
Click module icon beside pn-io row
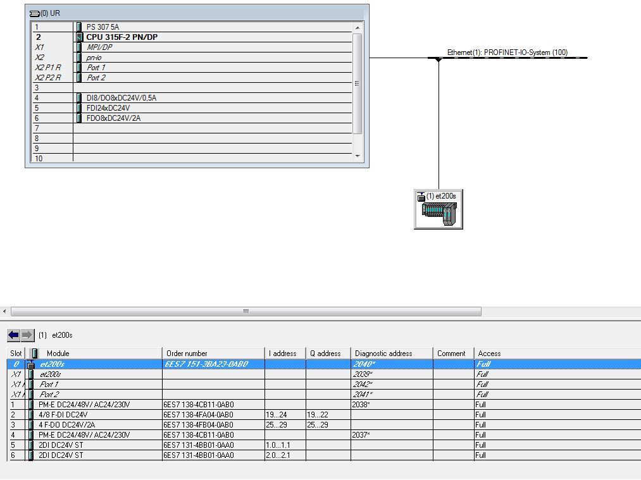79,57
